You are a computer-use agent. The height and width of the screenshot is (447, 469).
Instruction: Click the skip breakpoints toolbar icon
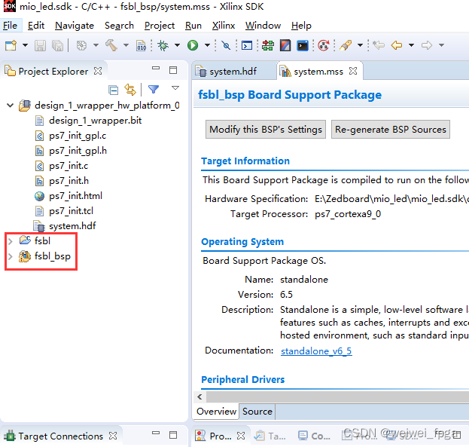point(226,45)
